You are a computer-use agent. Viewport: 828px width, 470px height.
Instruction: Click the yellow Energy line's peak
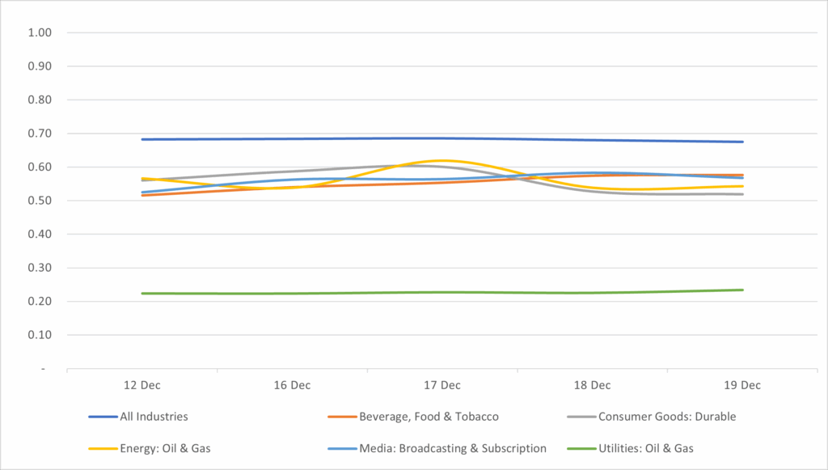click(441, 161)
